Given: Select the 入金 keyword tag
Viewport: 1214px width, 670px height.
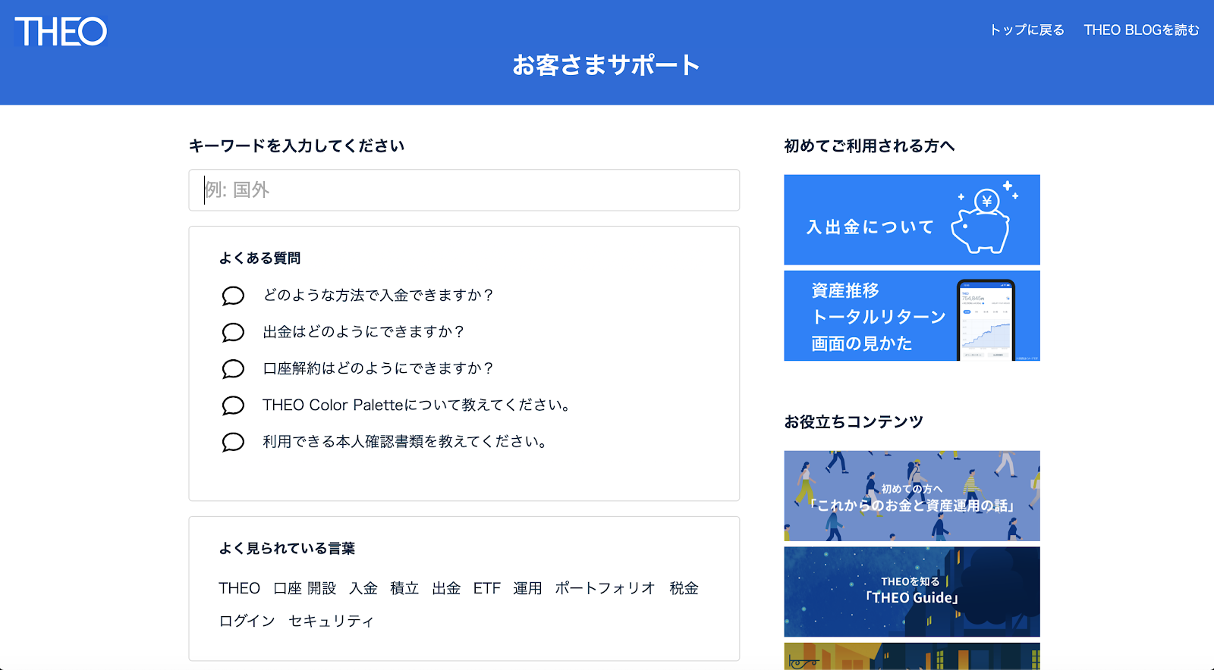Looking at the screenshot, I should (x=363, y=588).
